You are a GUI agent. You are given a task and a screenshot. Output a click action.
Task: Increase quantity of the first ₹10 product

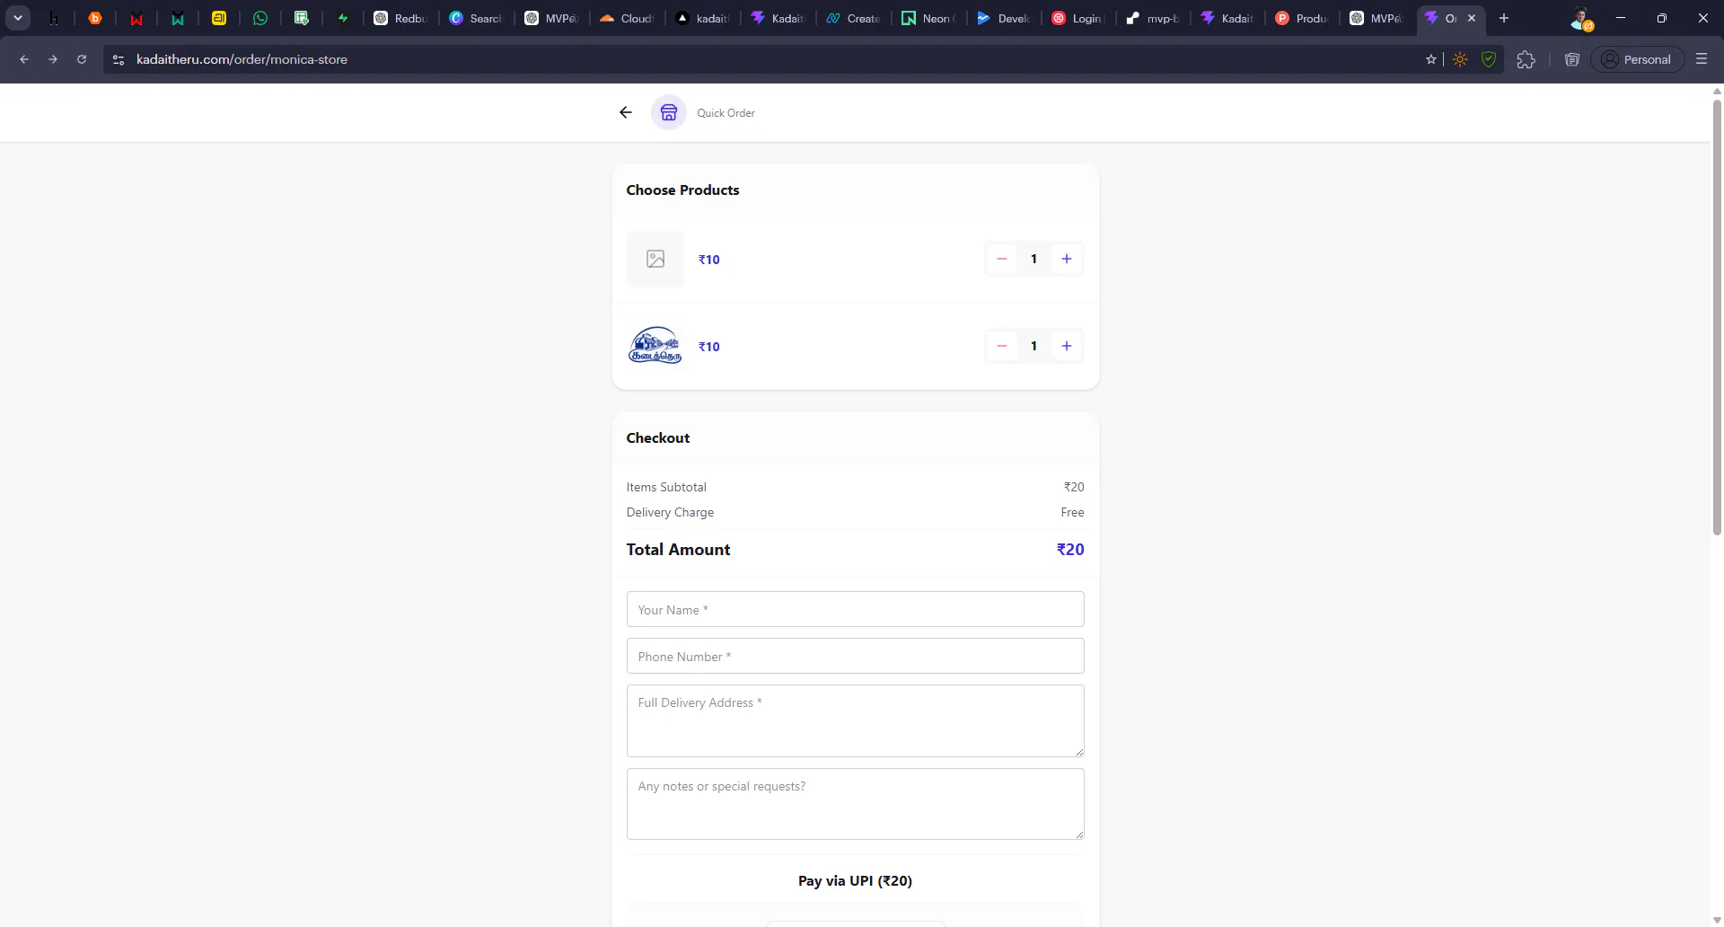(x=1067, y=259)
